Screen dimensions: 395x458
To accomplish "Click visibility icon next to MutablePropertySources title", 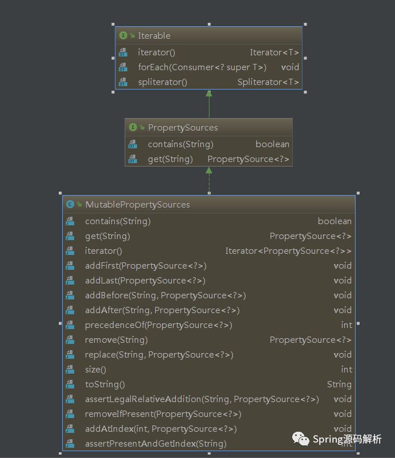I will pyautogui.click(x=79, y=204).
